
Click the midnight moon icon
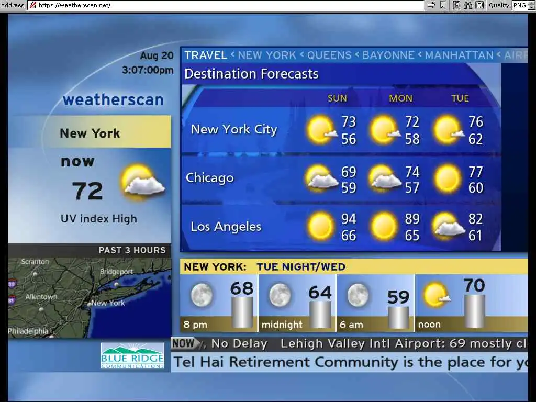click(280, 295)
